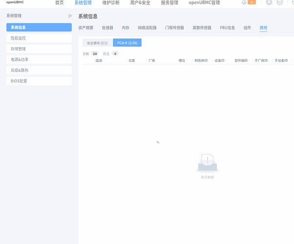Switch to the 网络适配器 tab

[147, 28]
